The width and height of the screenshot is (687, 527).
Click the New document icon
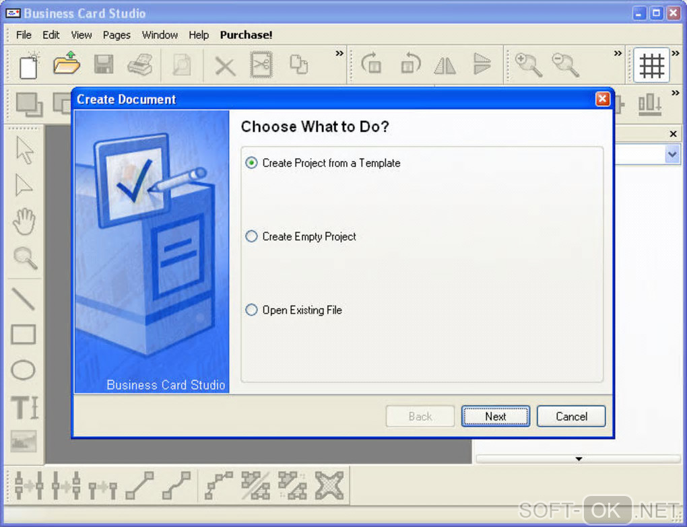(29, 65)
